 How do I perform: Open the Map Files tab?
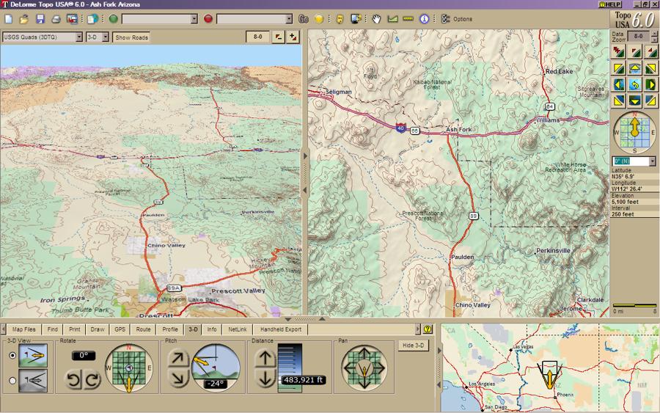(x=23, y=329)
